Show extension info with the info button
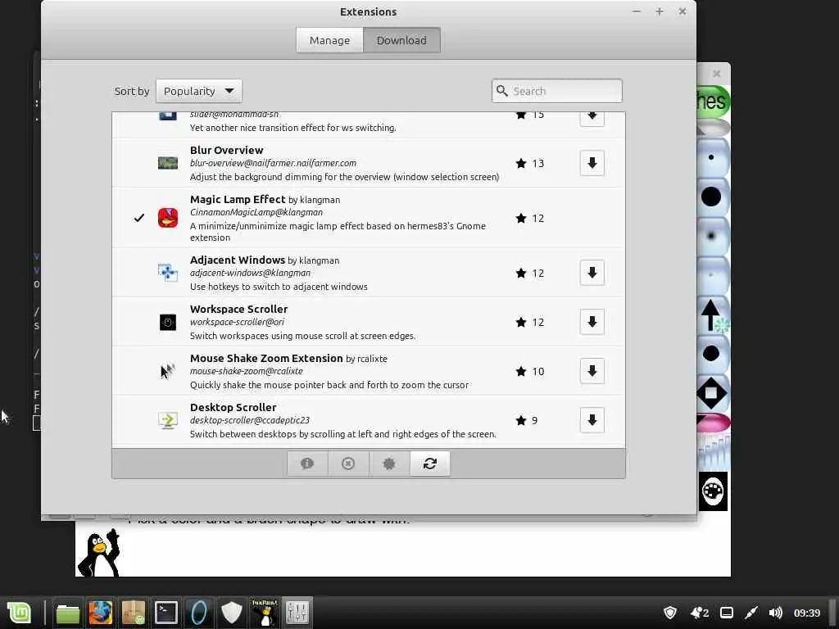Image resolution: width=839 pixels, height=629 pixels. 307,464
